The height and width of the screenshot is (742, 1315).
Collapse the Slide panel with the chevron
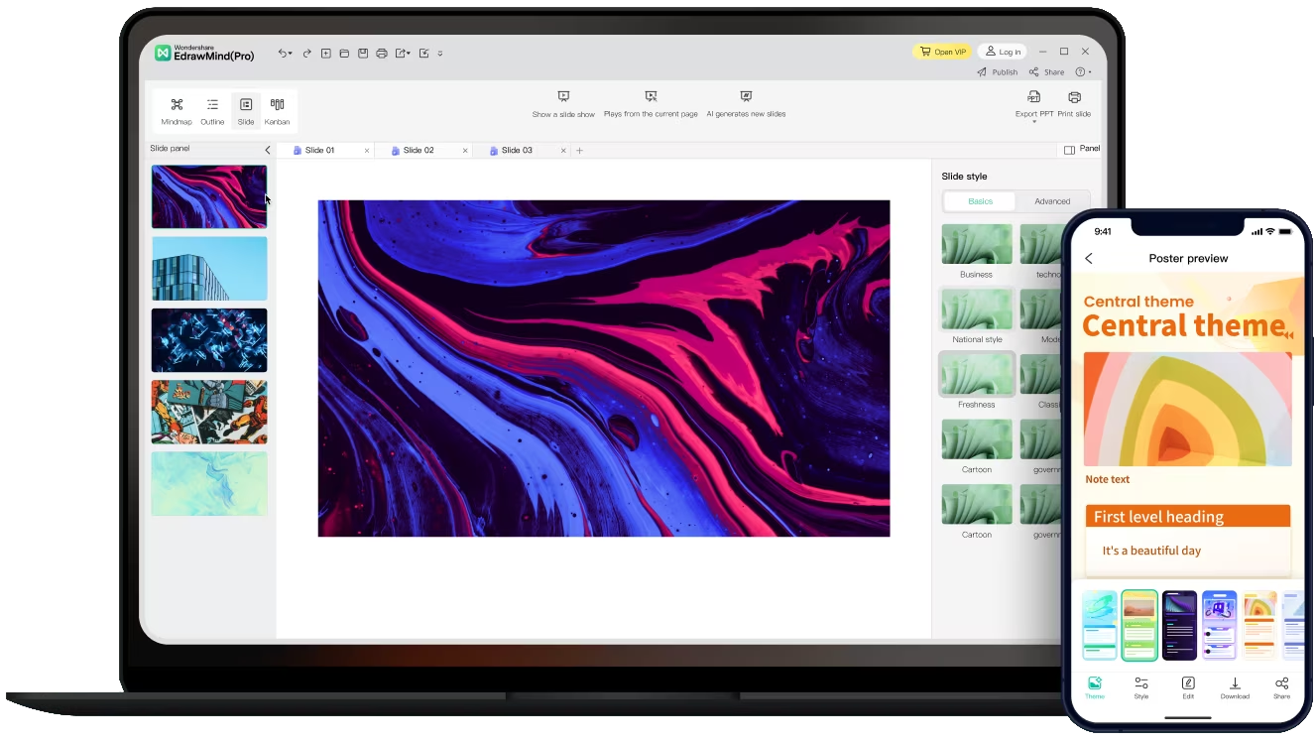coord(267,150)
